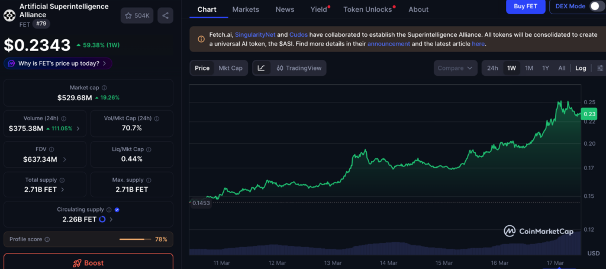Open the Chart tab
The height and width of the screenshot is (269, 606).
coord(207,9)
